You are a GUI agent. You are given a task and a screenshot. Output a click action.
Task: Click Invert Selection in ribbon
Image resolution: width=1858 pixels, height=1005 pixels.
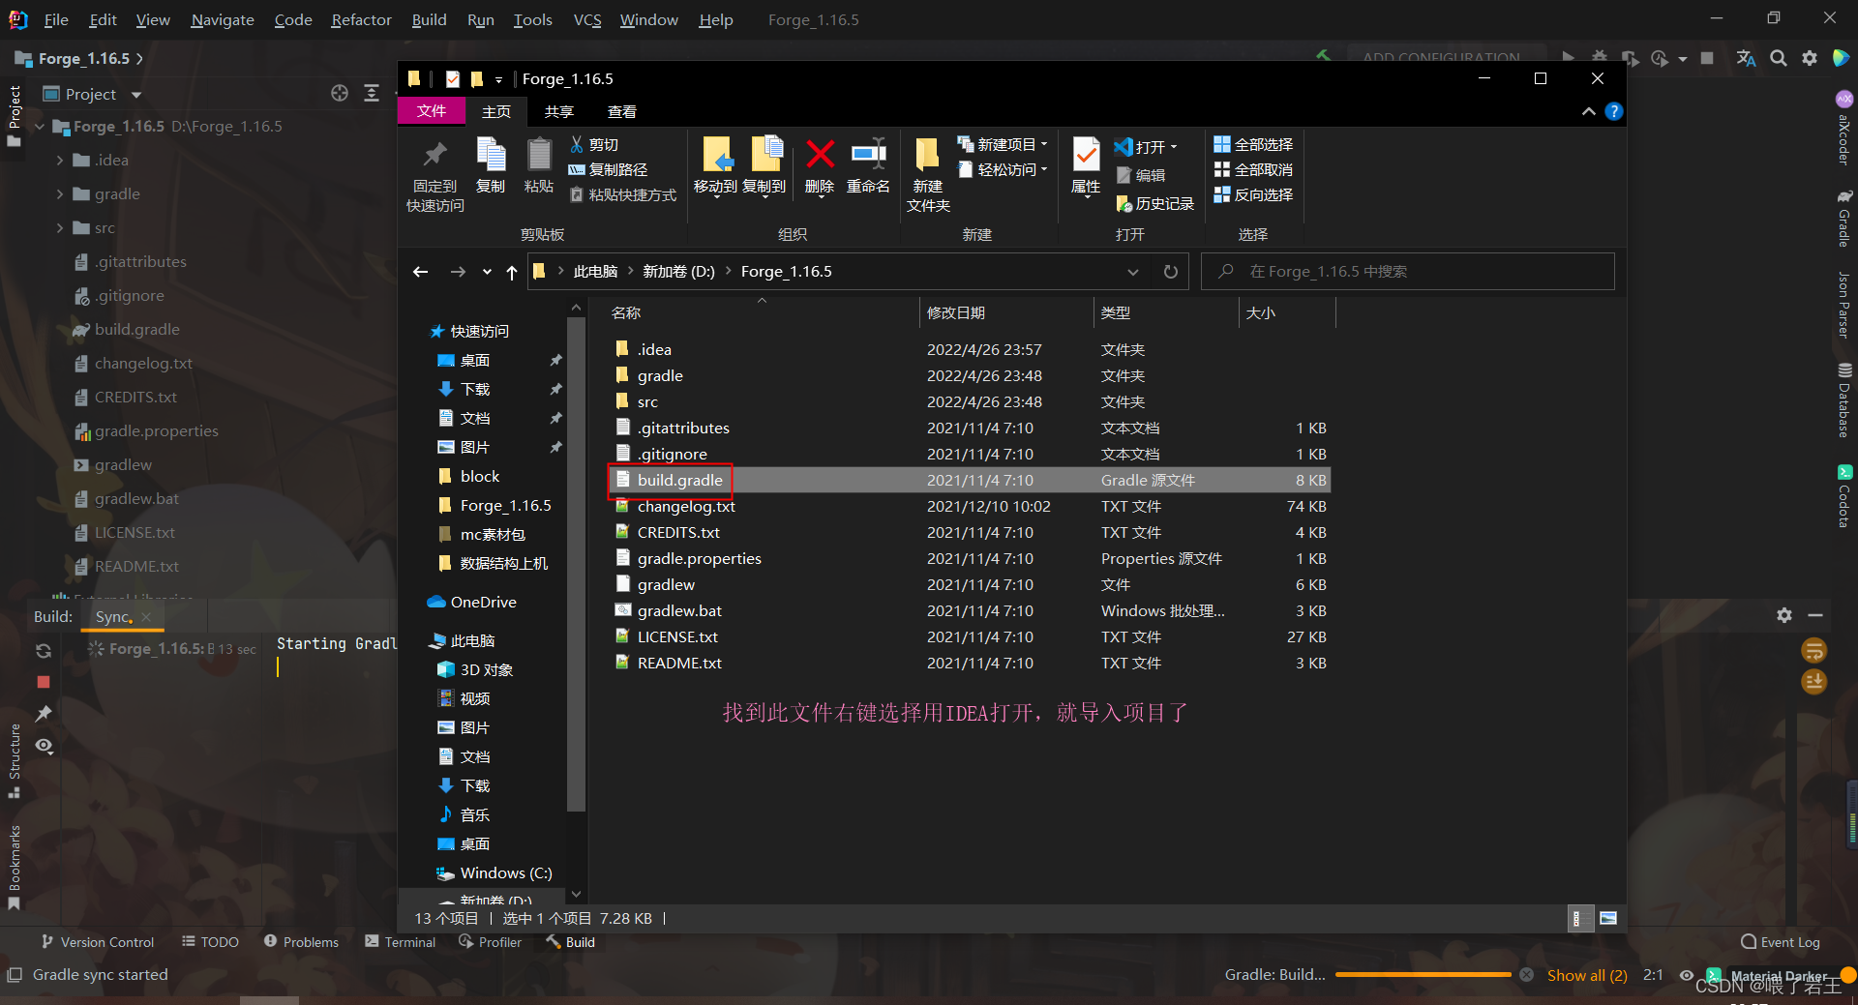[x=1253, y=194]
